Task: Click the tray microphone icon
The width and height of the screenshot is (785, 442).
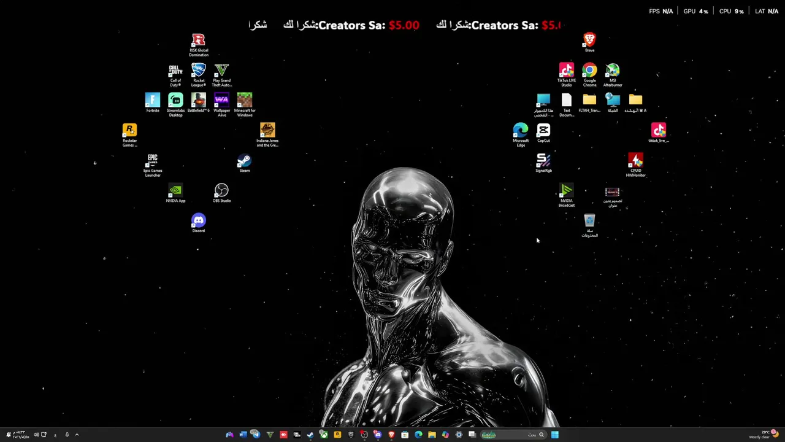Action: tap(67, 435)
